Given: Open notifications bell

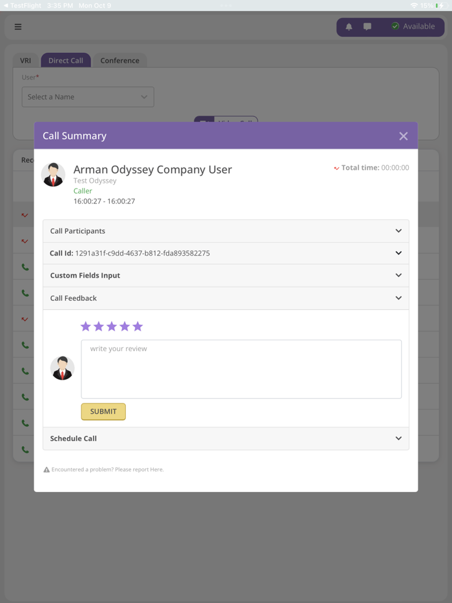Looking at the screenshot, I should tap(349, 26).
